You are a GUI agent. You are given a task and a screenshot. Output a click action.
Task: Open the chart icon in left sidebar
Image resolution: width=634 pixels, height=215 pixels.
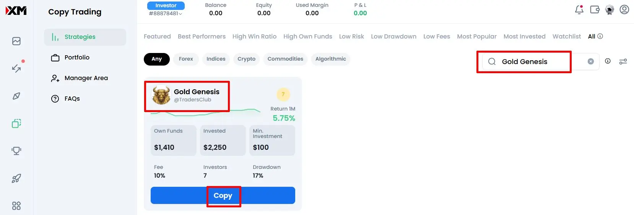pyautogui.click(x=16, y=41)
